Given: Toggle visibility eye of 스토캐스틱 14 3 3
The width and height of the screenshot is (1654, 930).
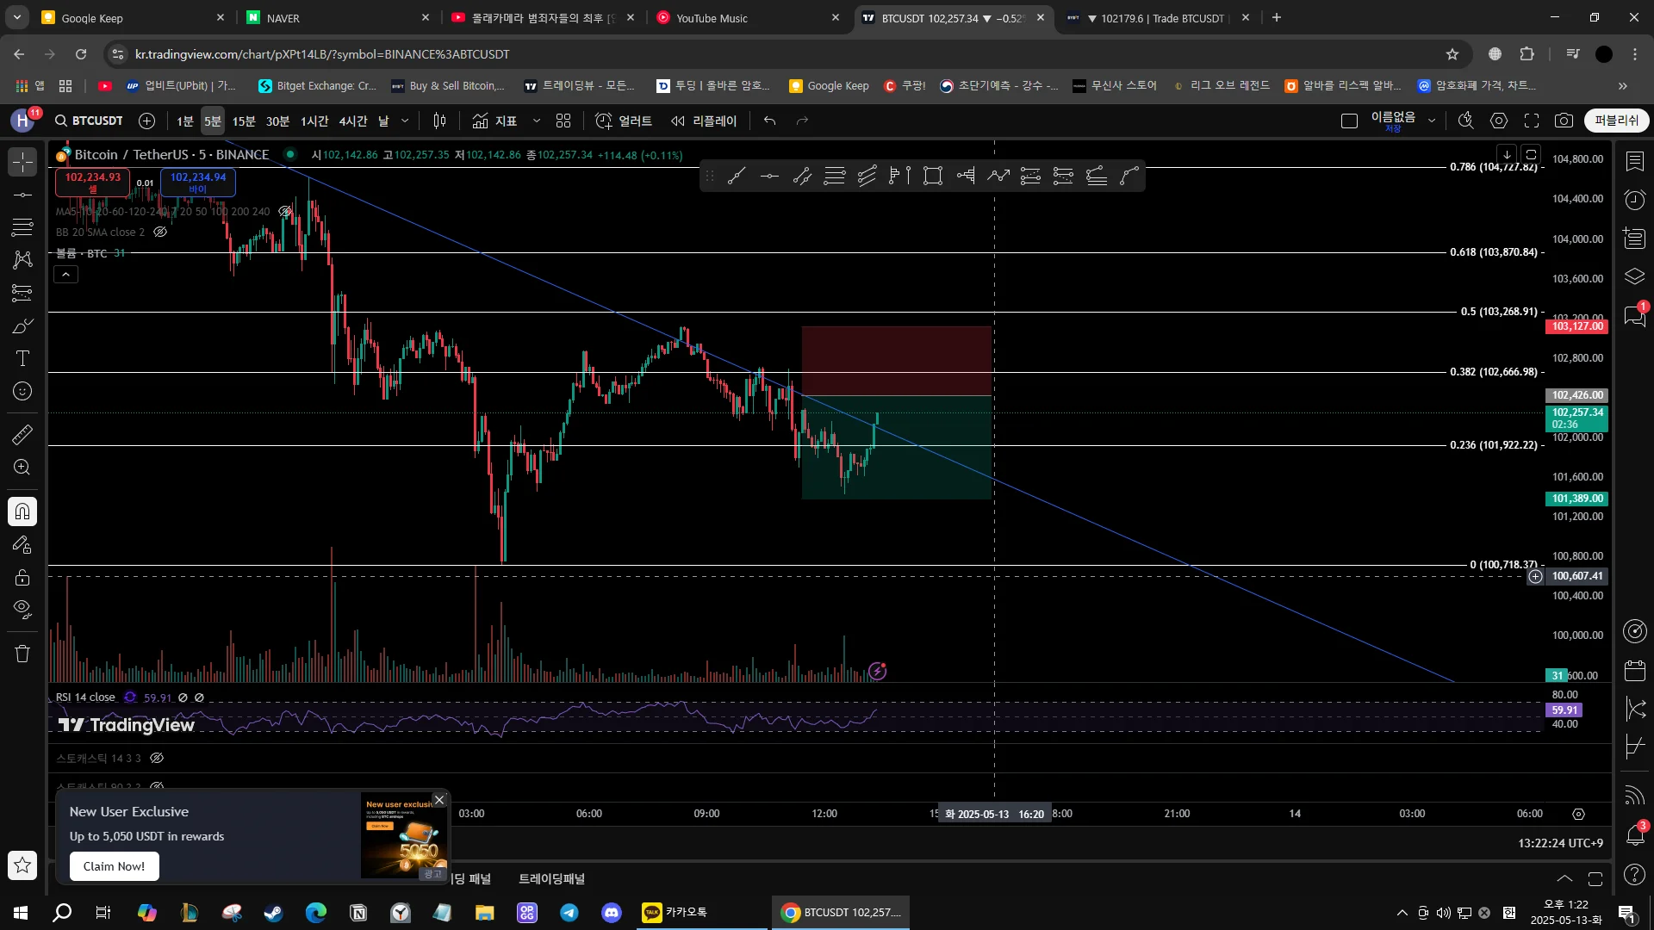Looking at the screenshot, I should (157, 758).
